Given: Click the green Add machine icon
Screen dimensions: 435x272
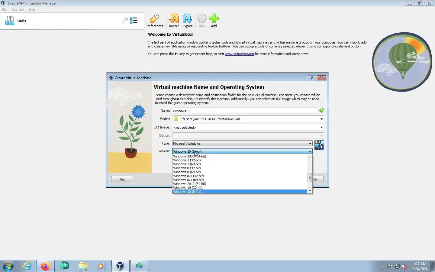Looking at the screenshot, I should [214, 21].
